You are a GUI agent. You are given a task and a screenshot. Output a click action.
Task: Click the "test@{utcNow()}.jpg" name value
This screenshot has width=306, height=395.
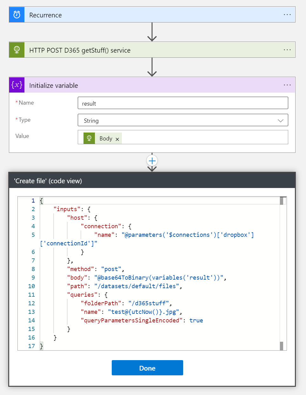143,312
